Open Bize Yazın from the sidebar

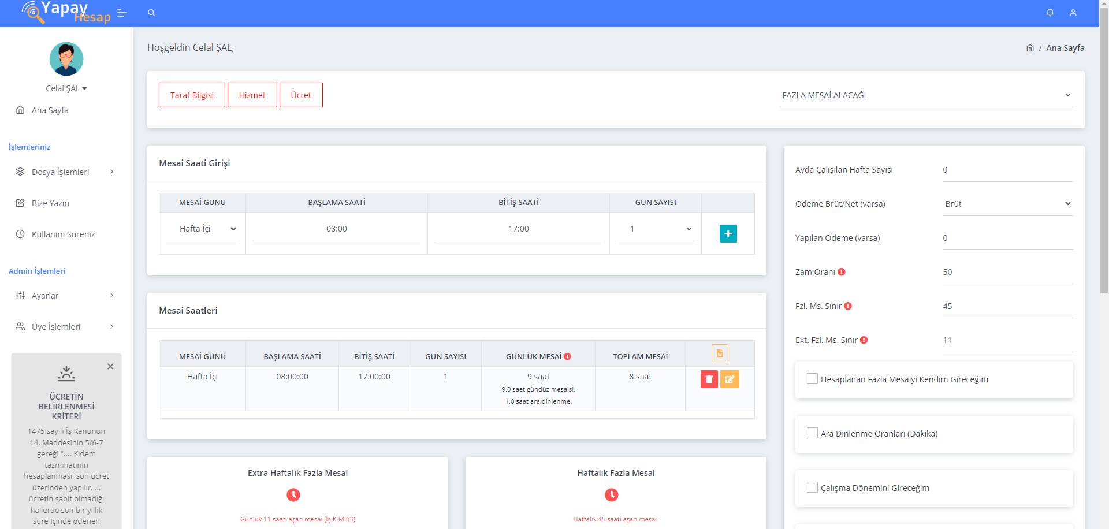point(50,203)
